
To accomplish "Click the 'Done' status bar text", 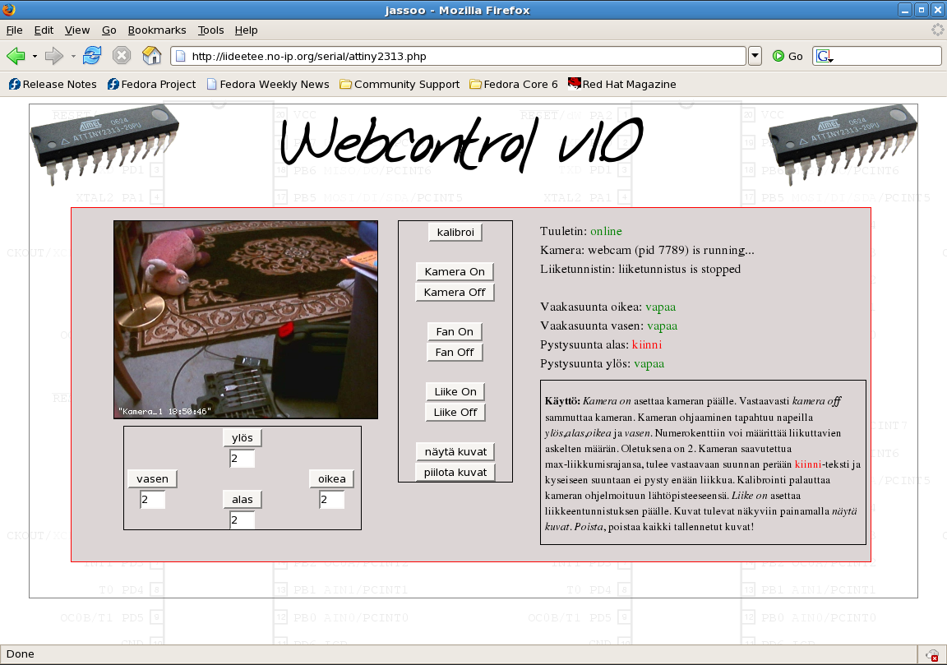I will [x=20, y=654].
